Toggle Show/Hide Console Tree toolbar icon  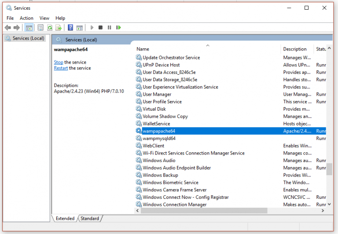pos(29,28)
